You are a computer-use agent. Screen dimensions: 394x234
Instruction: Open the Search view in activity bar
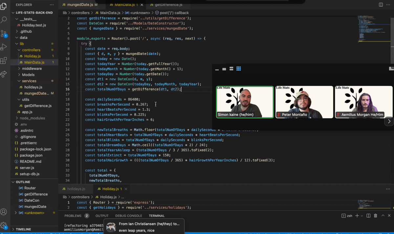4,20
